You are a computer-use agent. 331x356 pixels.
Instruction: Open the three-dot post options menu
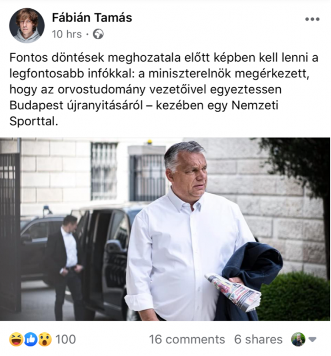(x=312, y=19)
